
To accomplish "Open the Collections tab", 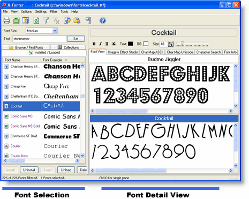I will 68,47.
